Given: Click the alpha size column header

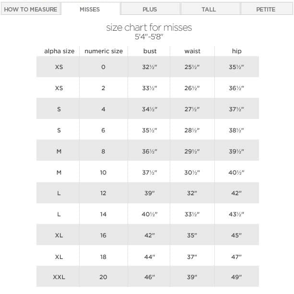Looking at the screenshot, I should [59, 51].
